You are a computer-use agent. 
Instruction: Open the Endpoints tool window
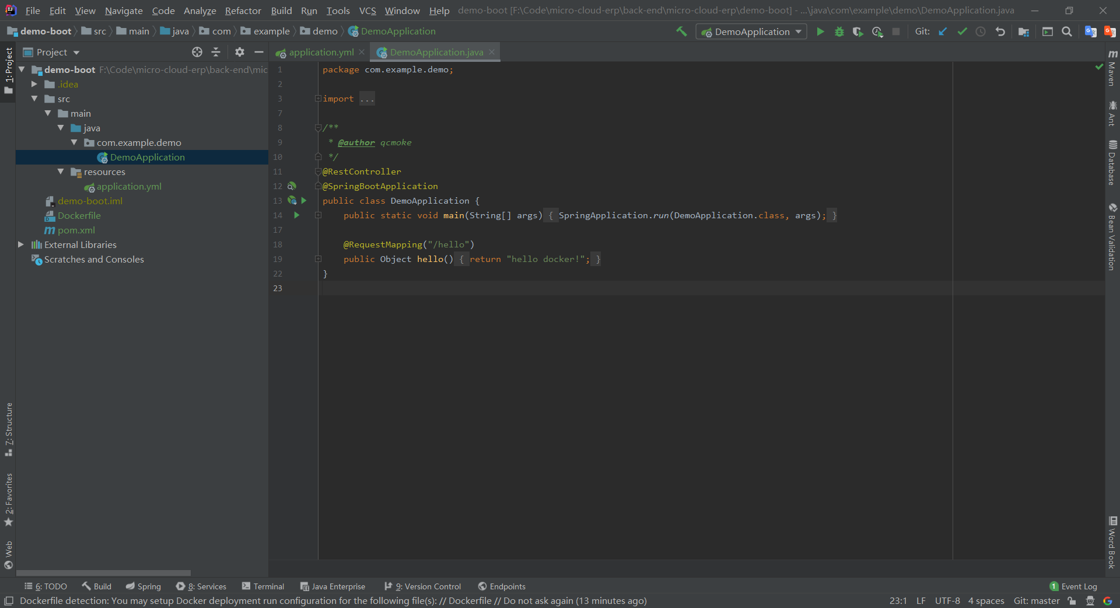click(502, 586)
